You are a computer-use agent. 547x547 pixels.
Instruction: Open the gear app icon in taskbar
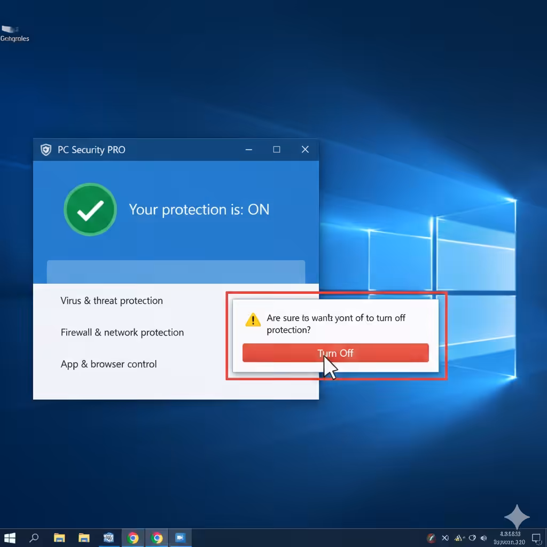[x=108, y=538]
